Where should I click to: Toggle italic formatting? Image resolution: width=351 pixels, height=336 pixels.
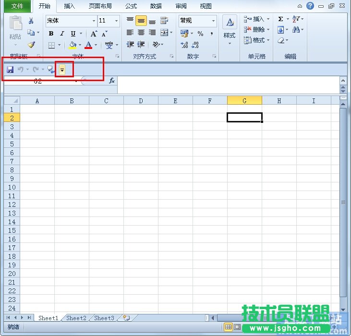click(x=62, y=34)
